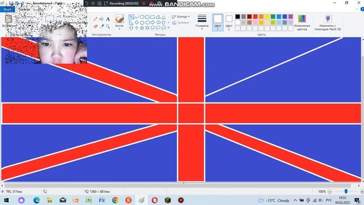Select the Five-point star shape
Viewport: 364px width, 205px height.
pos(142,28)
